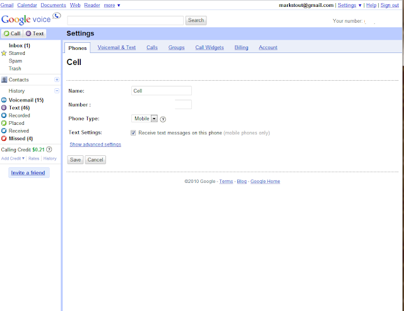Open the more menu in top bar
The height and width of the screenshot is (311, 404).
pyautogui.click(x=112, y=5)
